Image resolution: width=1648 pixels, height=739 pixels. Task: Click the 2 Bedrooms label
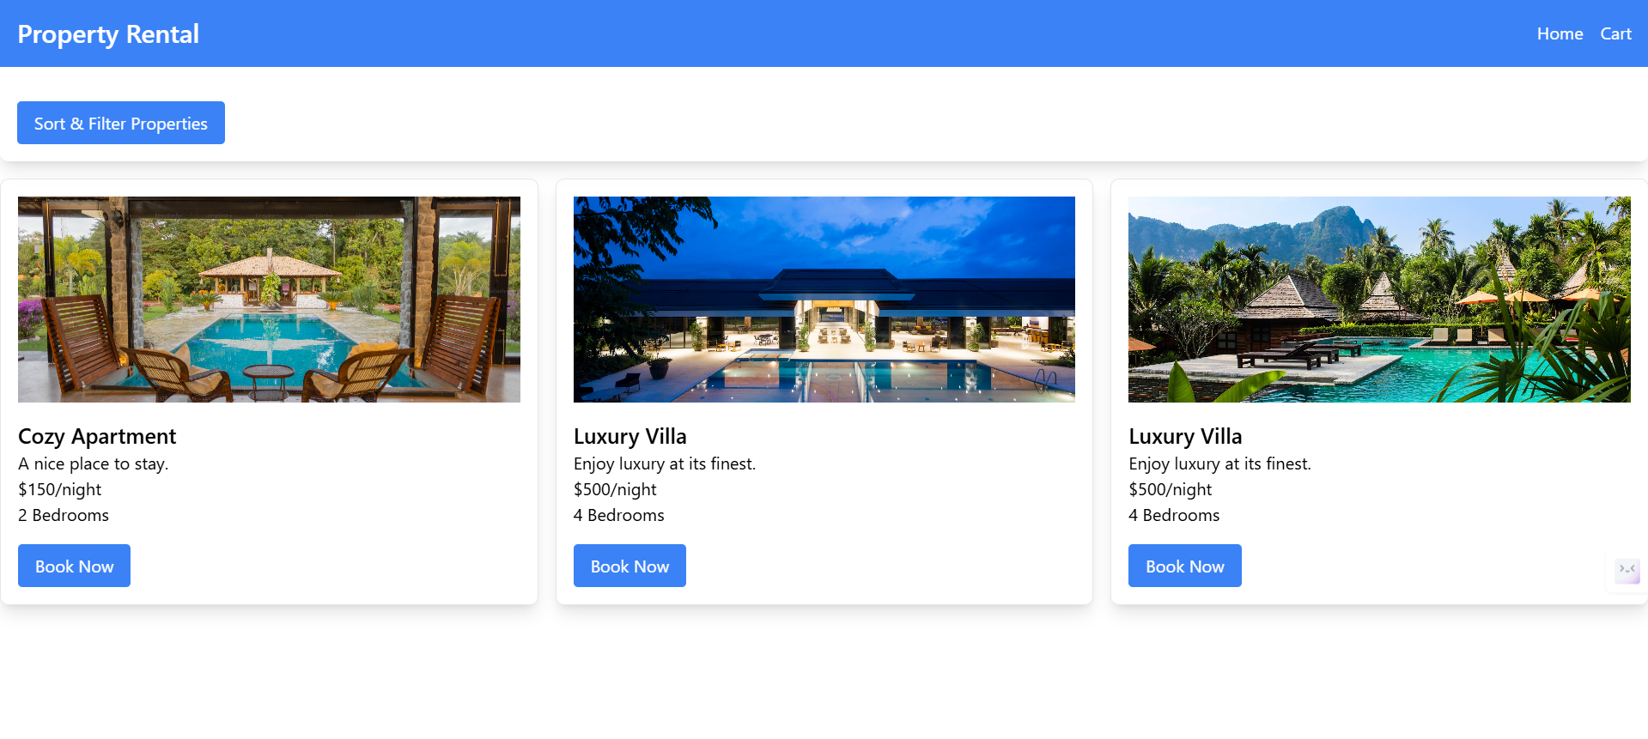point(64,515)
